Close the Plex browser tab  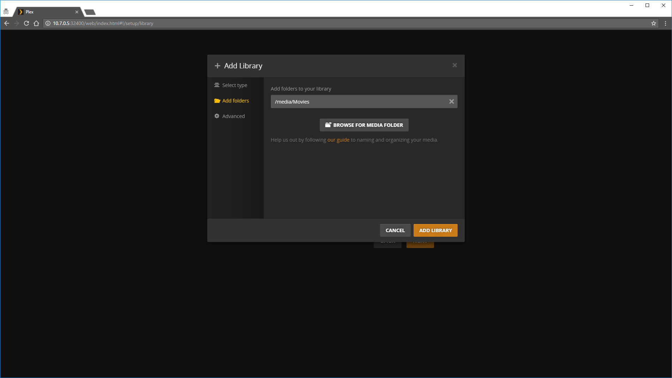click(77, 12)
